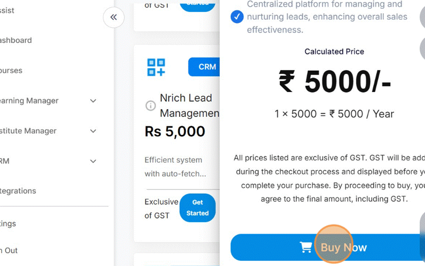
Task: Click the blue checkmark beside Centralized platform feature
Action: 237,17
